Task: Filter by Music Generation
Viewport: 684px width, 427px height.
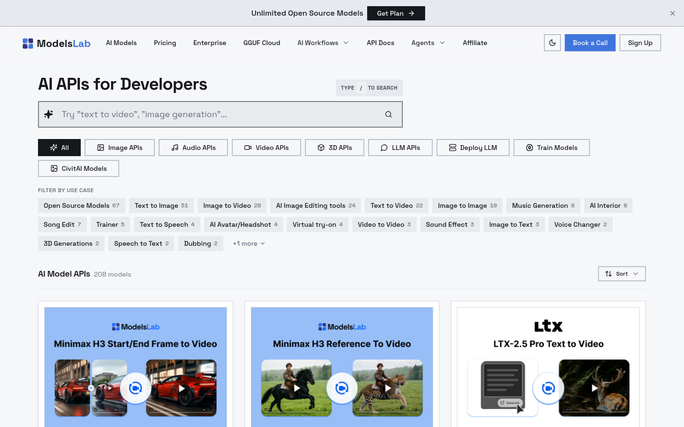Action: pos(543,205)
